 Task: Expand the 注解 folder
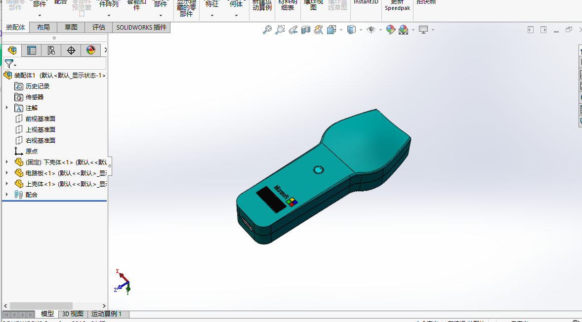7,108
